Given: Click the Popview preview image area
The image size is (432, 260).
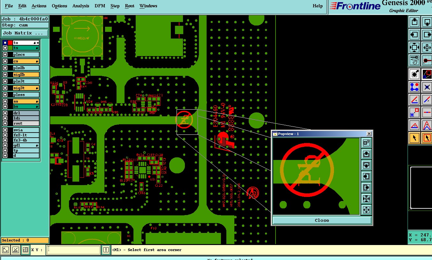Looking at the screenshot, I should click(316, 176).
